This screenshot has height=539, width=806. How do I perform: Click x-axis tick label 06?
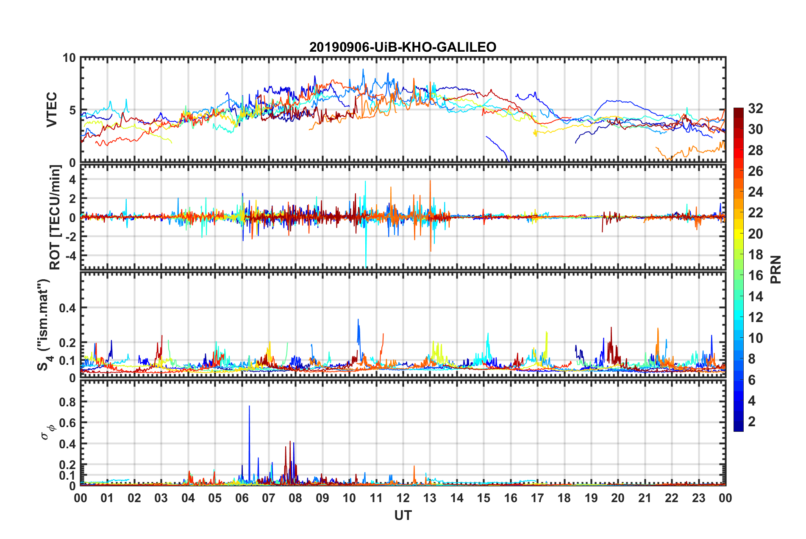point(242,498)
